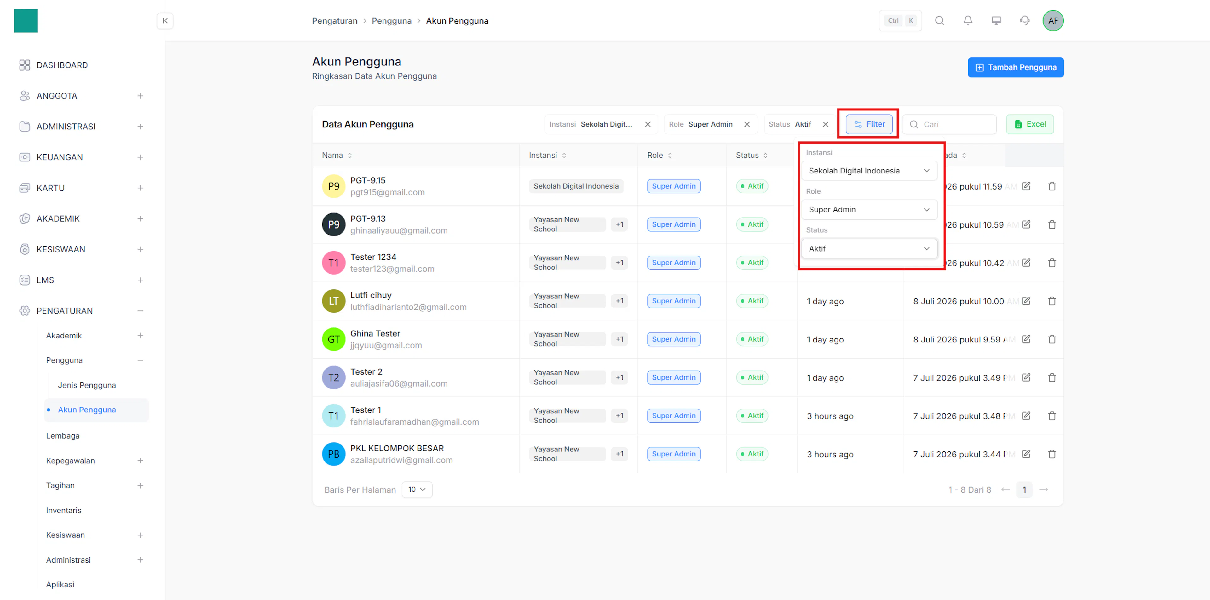This screenshot has height=600, width=1210.
Task: Expand the KARTU sidebar menu
Action: (140, 188)
